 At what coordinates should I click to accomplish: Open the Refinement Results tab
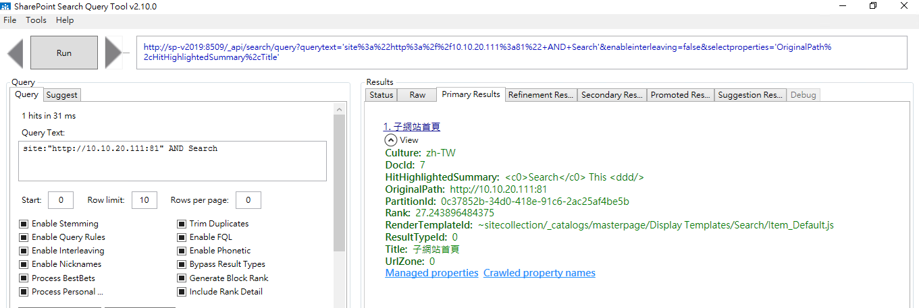[540, 95]
